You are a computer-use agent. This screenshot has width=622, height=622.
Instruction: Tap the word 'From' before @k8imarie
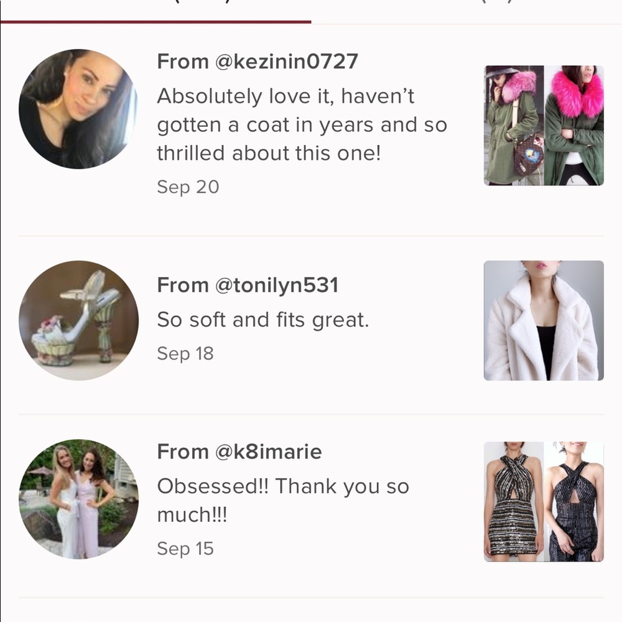tap(183, 452)
